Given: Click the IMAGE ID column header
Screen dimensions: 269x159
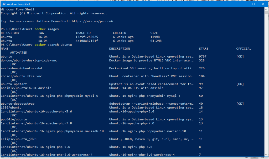Looking at the screenshot, I should coord(83,33).
